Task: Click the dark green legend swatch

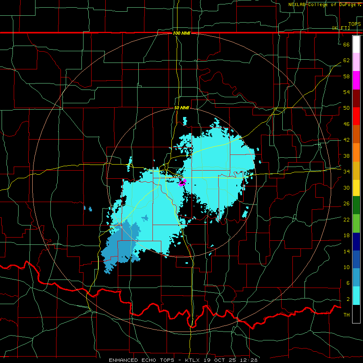Action: (356, 205)
